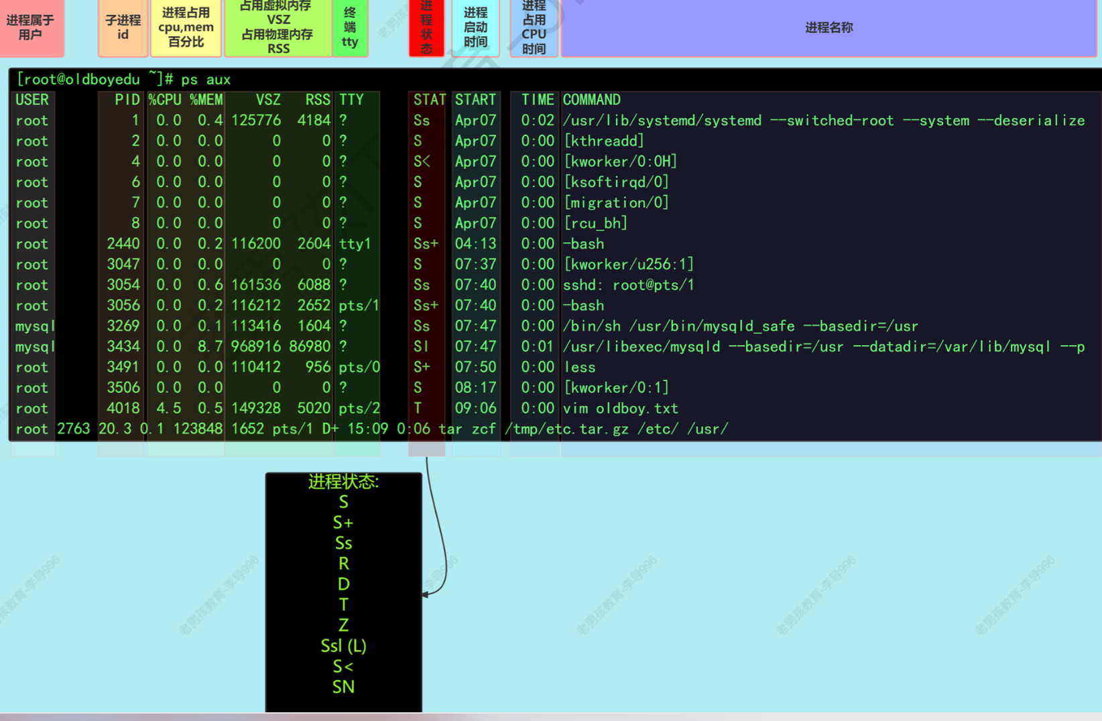The height and width of the screenshot is (721, 1102).
Task: Select the orange 子进程 id label box
Action: tap(123, 27)
